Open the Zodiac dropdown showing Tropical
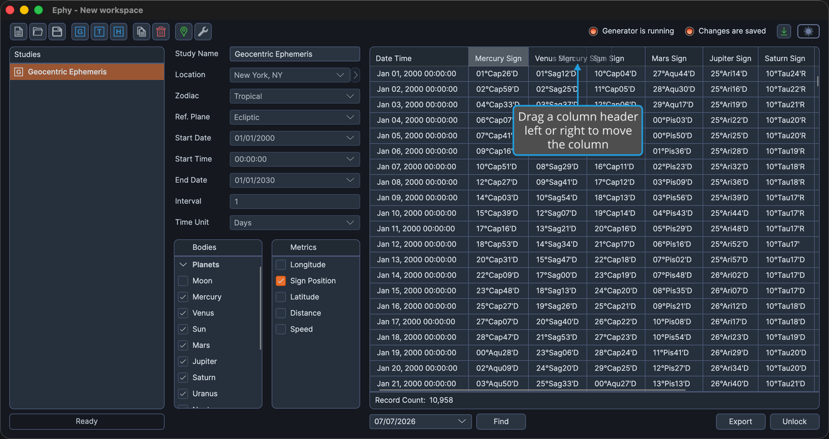Screen dimensions: 829x439 (x=295, y=96)
